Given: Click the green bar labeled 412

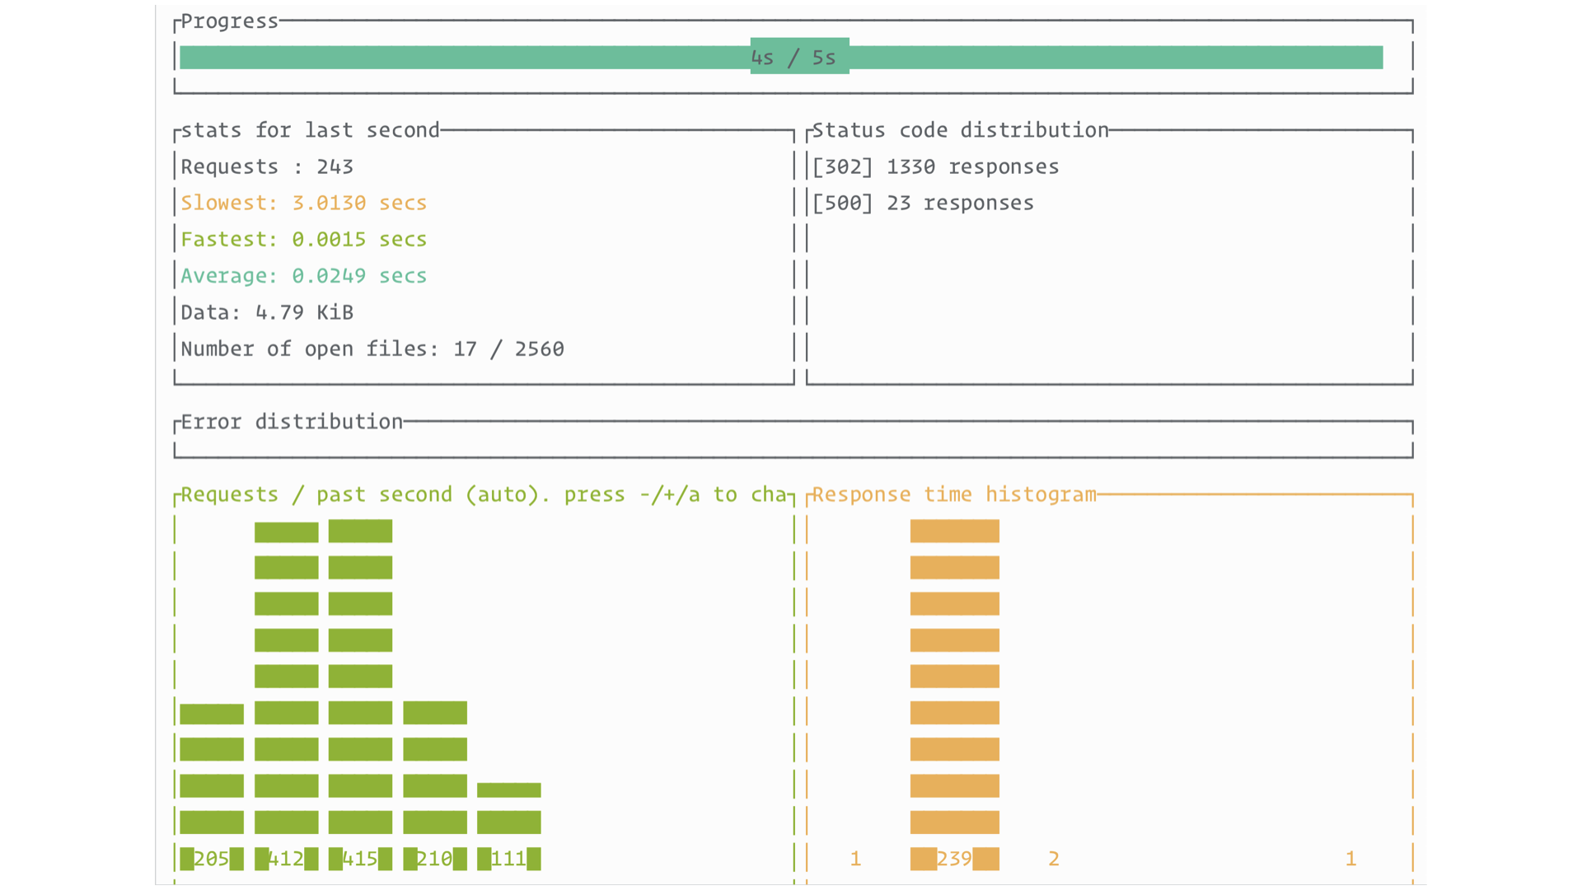Looking at the screenshot, I should tap(286, 692).
